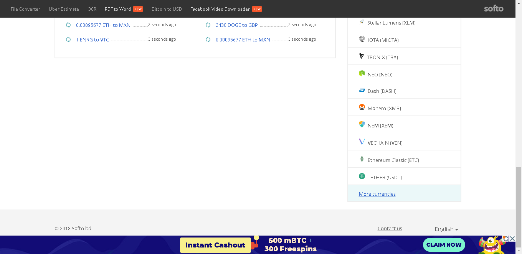
Task: Open 0.00095677 ETH to MXN link, second column
Action: [243, 40]
